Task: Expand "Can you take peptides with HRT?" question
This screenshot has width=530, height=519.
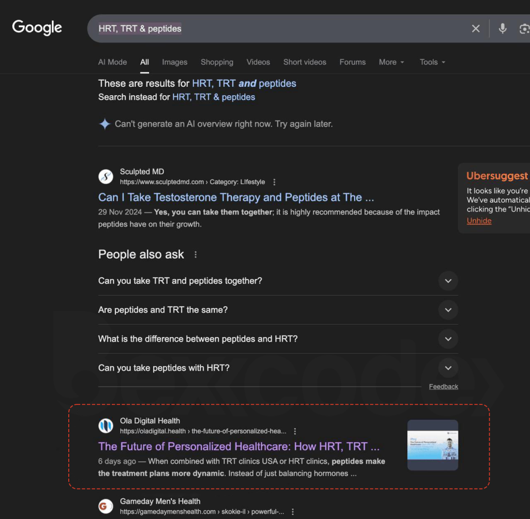Action: 448,368
